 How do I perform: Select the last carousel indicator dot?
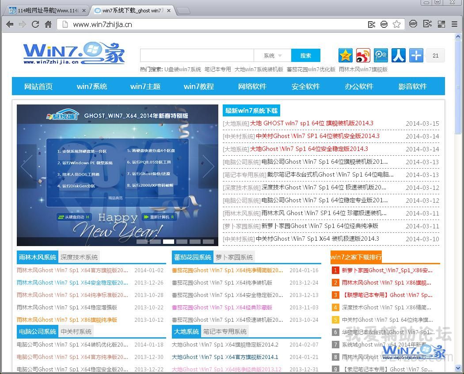(208, 242)
